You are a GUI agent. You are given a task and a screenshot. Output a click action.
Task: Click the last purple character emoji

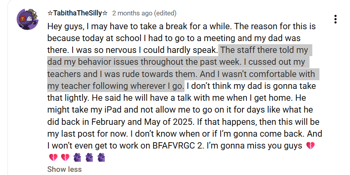[102, 158]
